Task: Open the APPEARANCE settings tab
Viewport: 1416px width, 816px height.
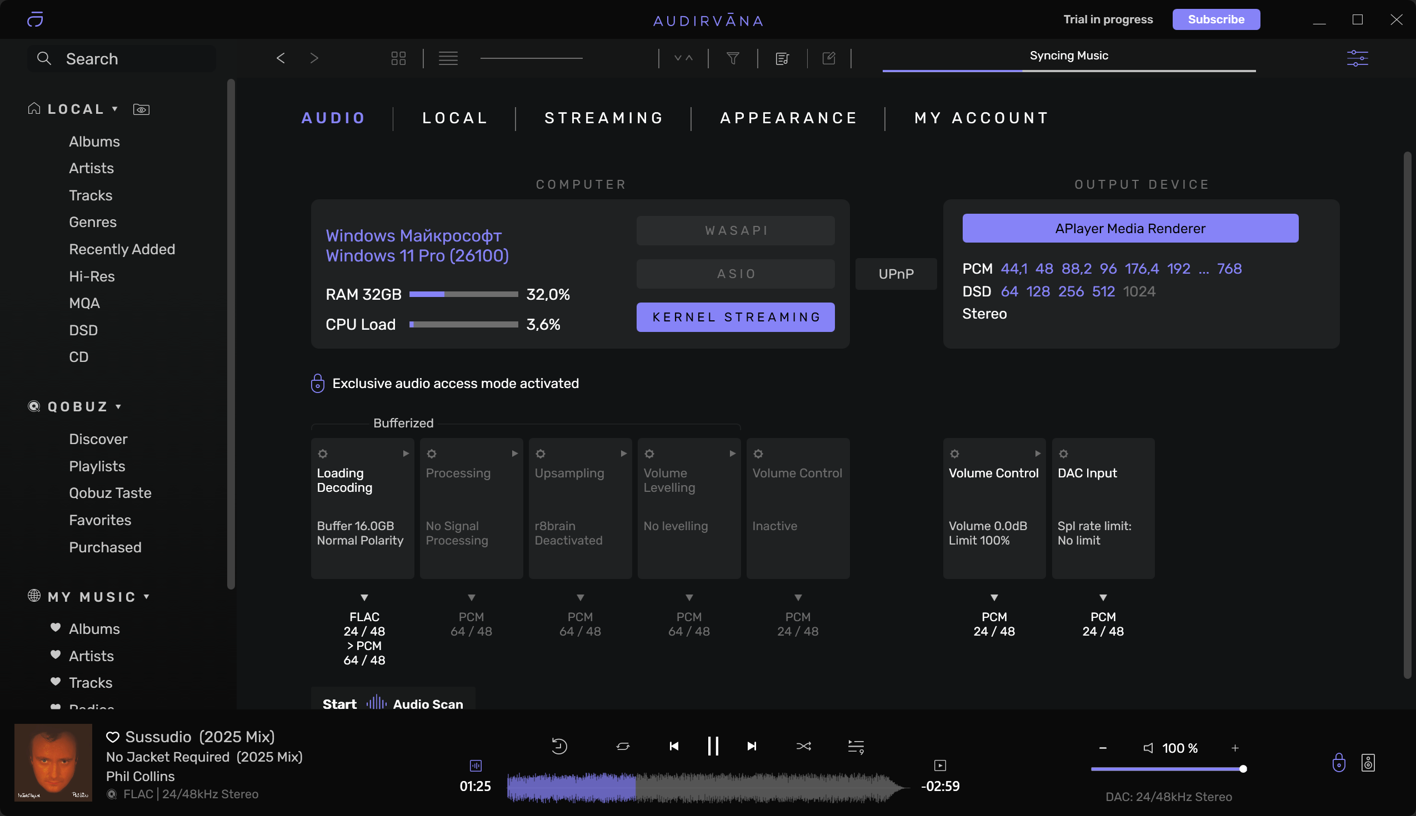Action: pos(788,118)
